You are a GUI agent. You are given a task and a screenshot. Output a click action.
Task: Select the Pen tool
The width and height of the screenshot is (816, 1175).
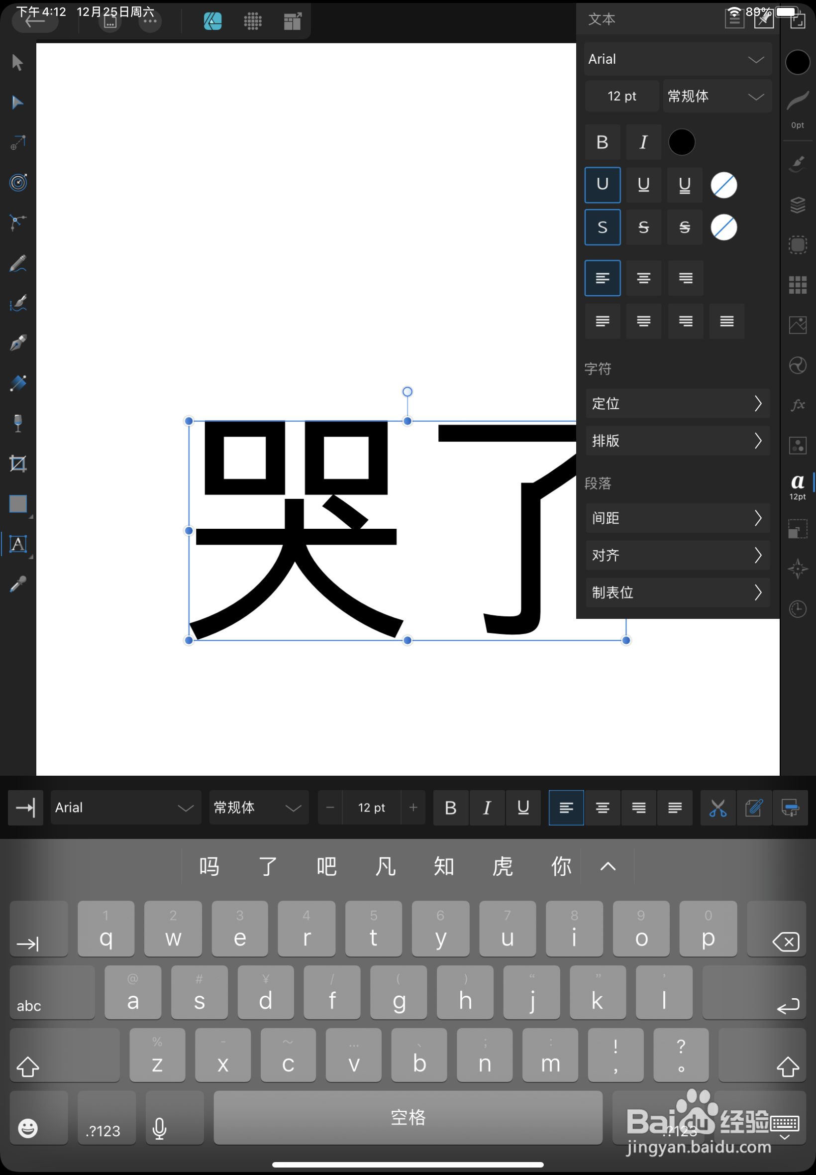pos(18,343)
